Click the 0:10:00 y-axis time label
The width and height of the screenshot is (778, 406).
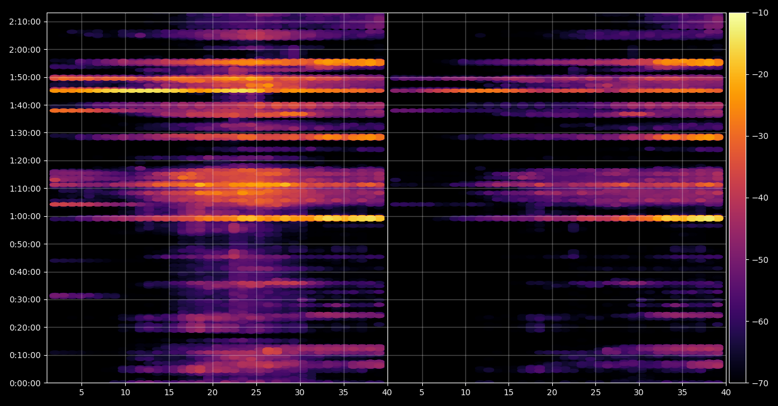pos(26,355)
